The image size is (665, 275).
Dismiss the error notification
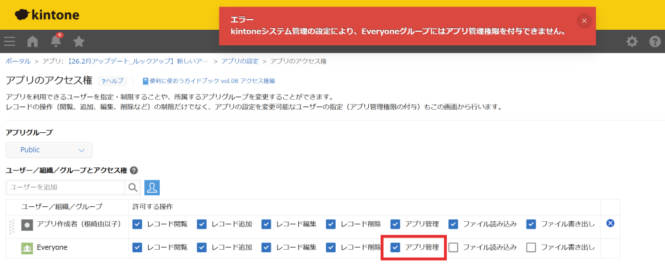[584, 21]
